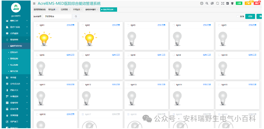Click the search button beside station name field

(x=76, y=16)
